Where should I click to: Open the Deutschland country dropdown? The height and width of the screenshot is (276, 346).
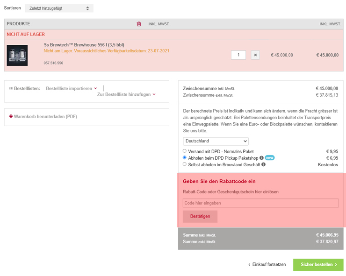(216, 141)
